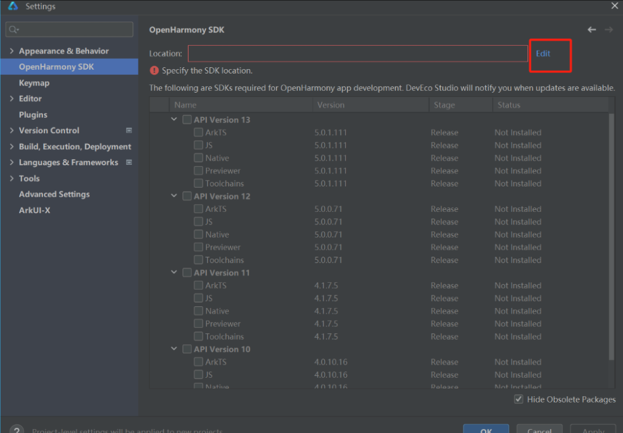Close the Settings dialog
The image size is (623, 433).
point(614,6)
